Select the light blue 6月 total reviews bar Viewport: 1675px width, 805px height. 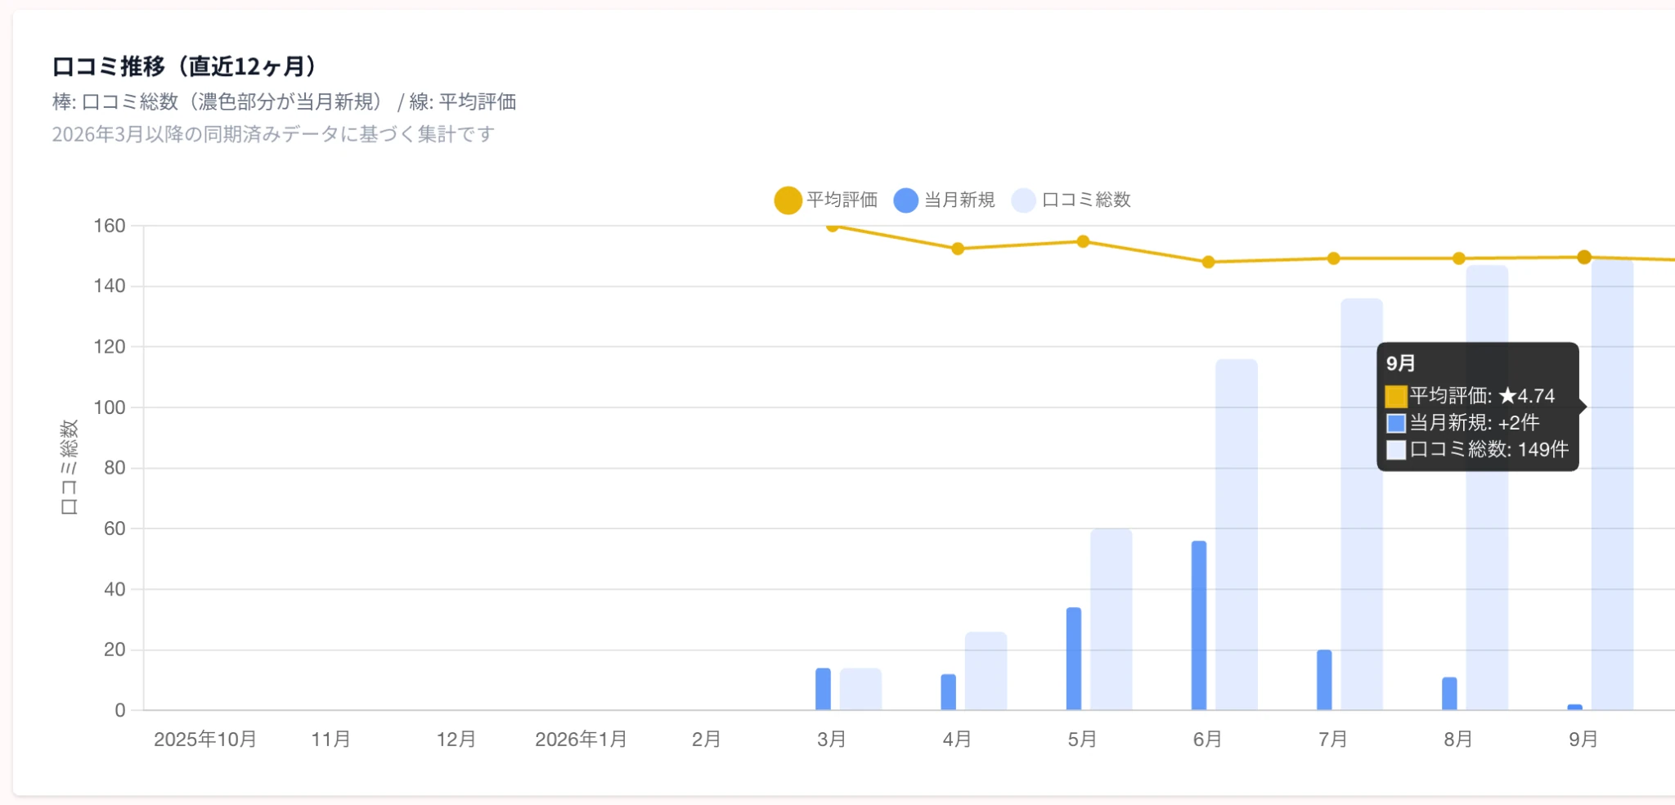coord(1237,534)
